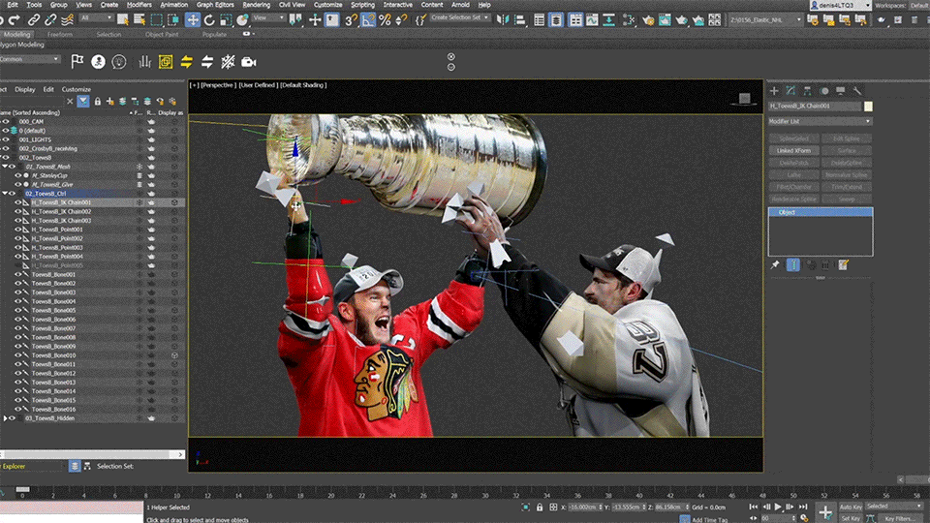Click the Mirror tool icon
Screen dimensions: 930x523
point(503,20)
